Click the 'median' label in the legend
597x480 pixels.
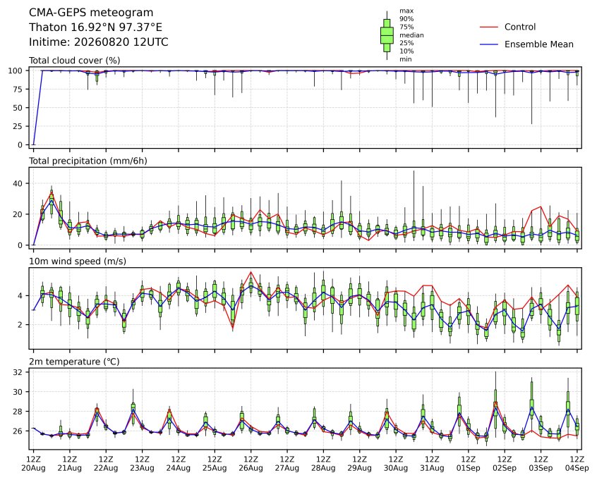click(x=411, y=35)
